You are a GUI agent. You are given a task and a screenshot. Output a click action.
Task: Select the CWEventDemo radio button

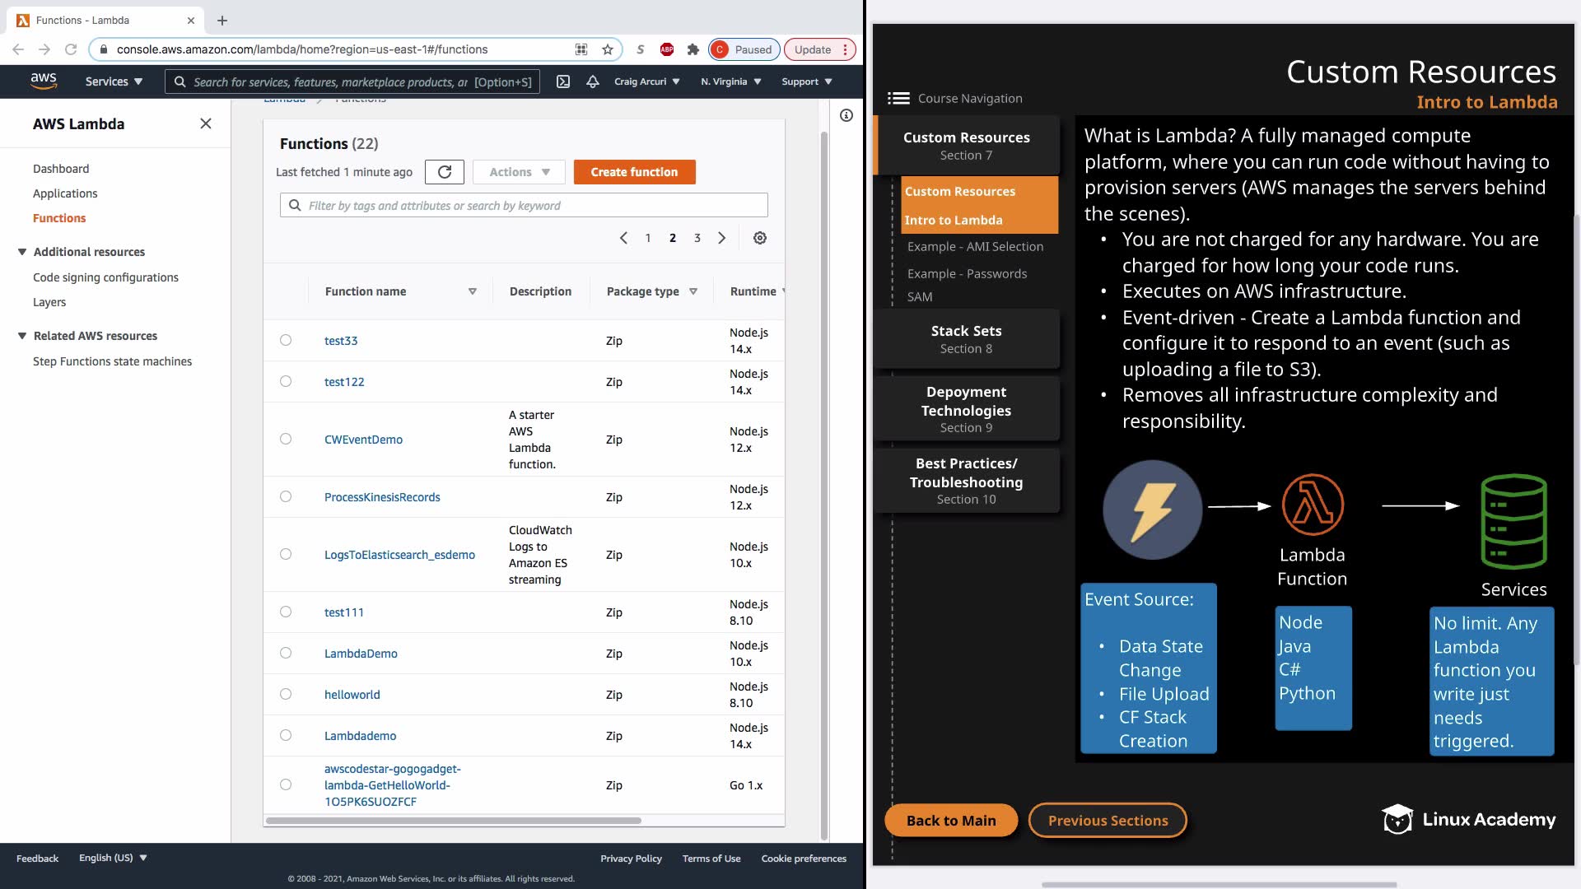click(286, 439)
